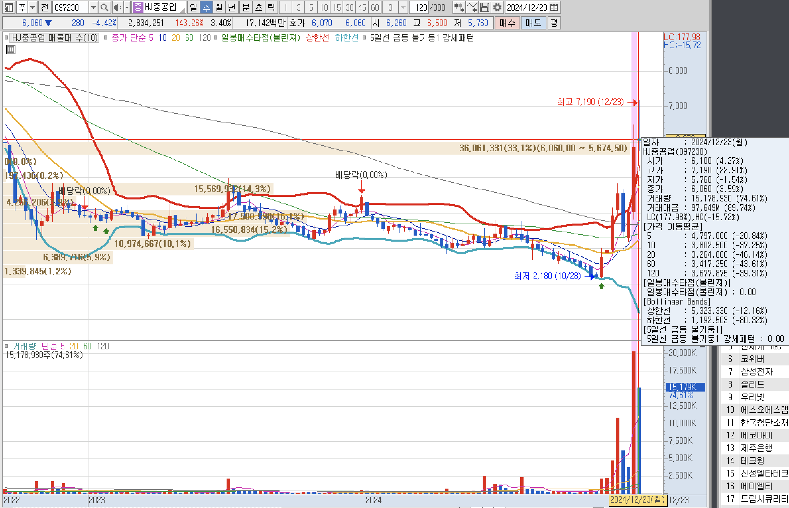Expand dropdown next to speaker icon
The height and width of the screenshot is (508, 789).
point(127,7)
